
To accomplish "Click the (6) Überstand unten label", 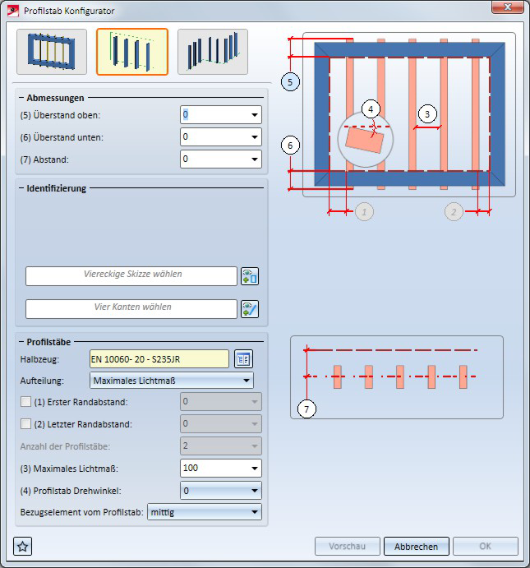I will pyautogui.click(x=62, y=137).
